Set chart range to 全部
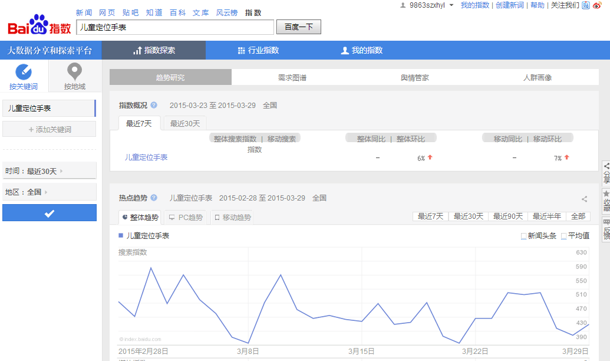Viewport: 610px width, 361px height. (578, 216)
